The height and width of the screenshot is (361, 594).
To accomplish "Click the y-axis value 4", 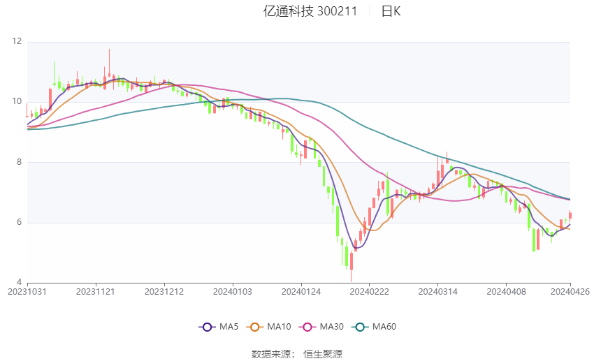I will pyautogui.click(x=19, y=282).
